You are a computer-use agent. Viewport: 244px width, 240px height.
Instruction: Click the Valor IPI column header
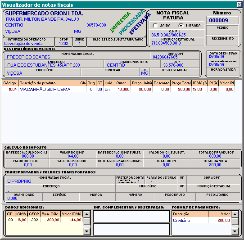pos(227,83)
